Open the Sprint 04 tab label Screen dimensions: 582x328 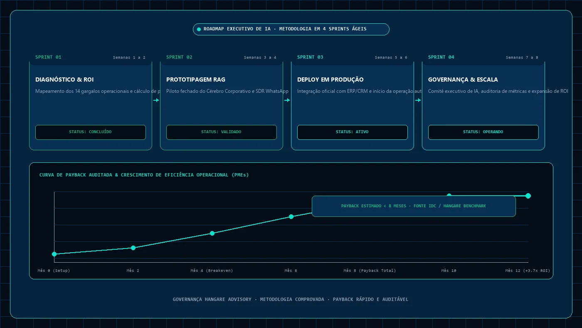point(441,57)
